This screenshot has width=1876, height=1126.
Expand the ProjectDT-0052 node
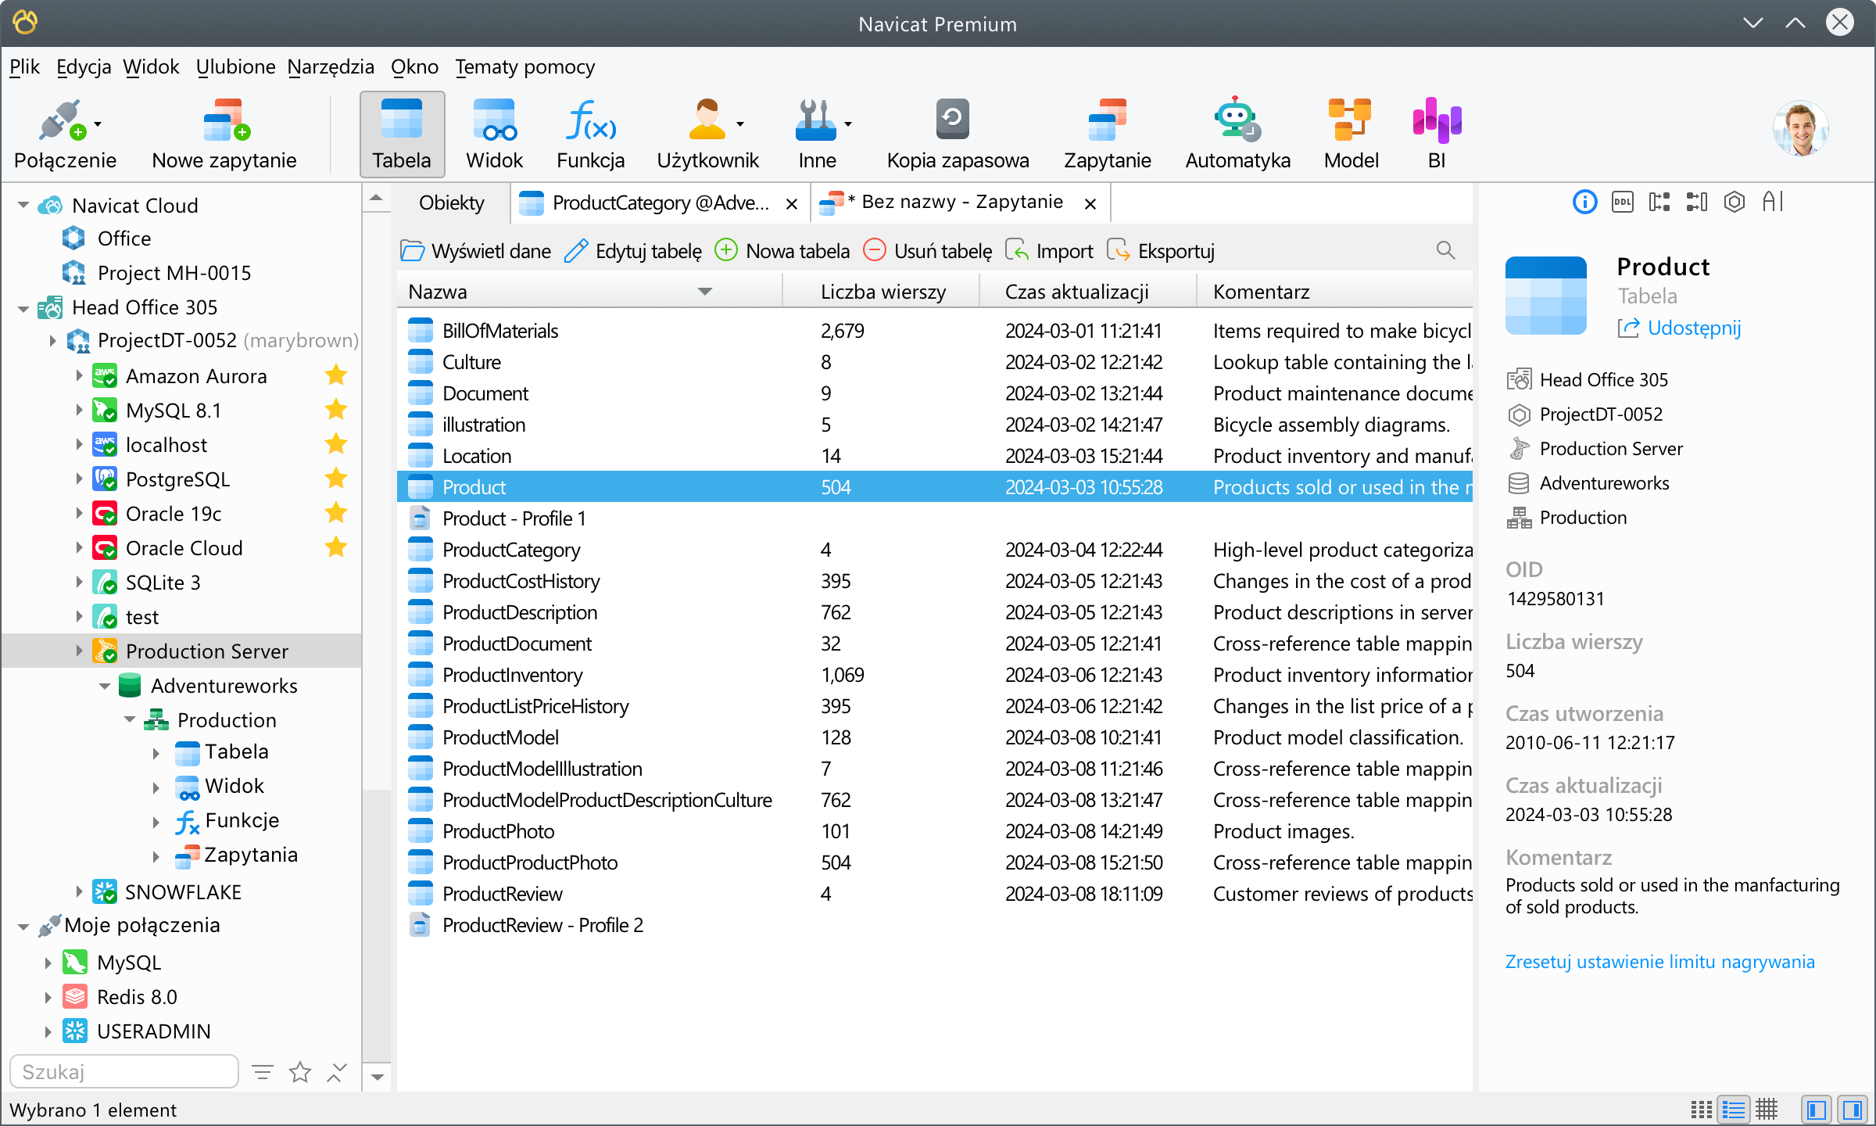pyautogui.click(x=52, y=341)
